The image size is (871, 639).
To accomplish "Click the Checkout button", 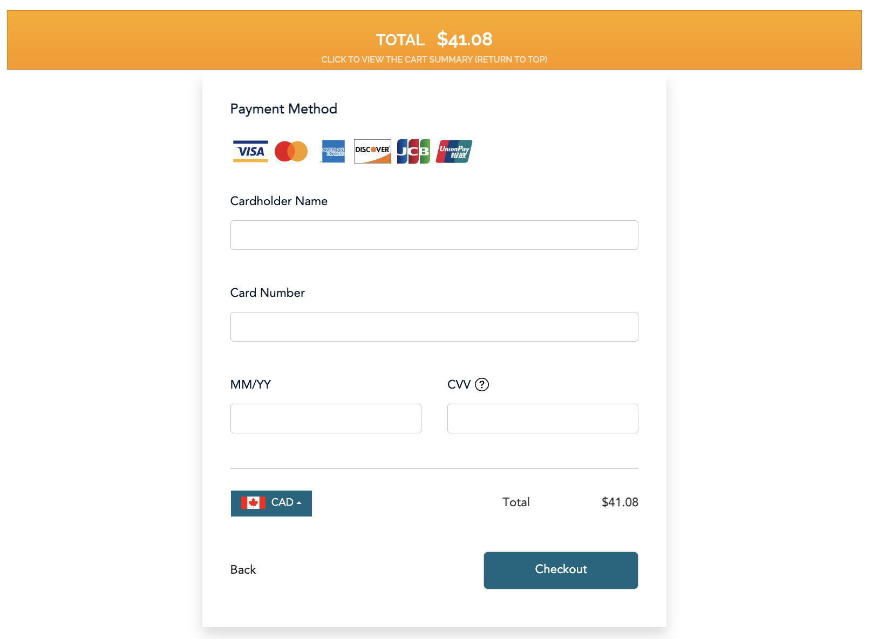I will click(561, 570).
